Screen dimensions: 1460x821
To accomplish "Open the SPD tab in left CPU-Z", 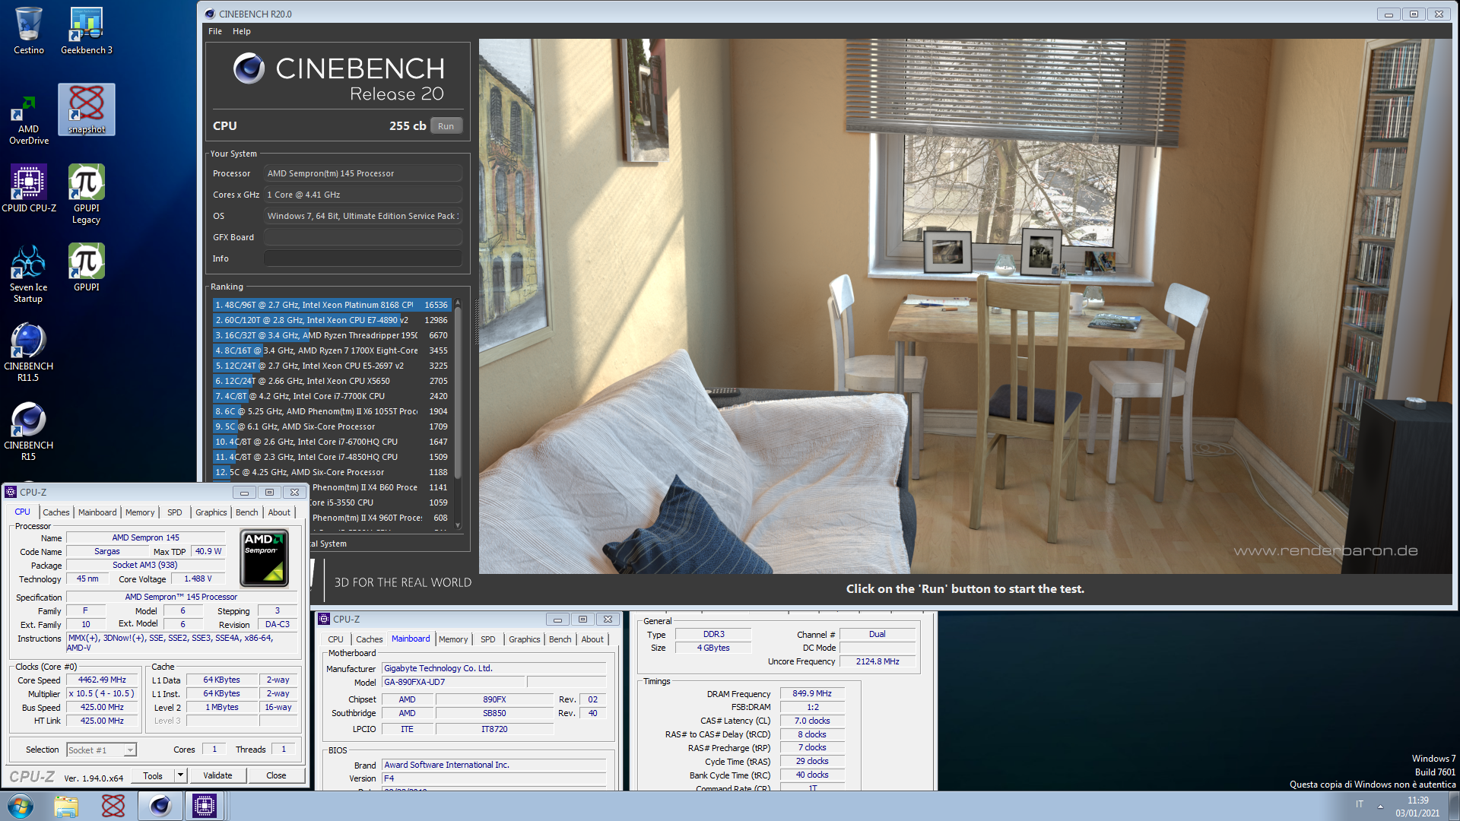I will pyautogui.click(x=175, y=512).
